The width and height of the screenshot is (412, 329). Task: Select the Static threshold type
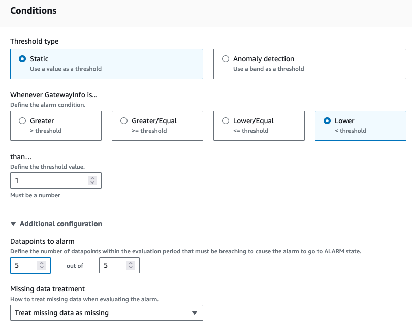click(x=22, y=59)
